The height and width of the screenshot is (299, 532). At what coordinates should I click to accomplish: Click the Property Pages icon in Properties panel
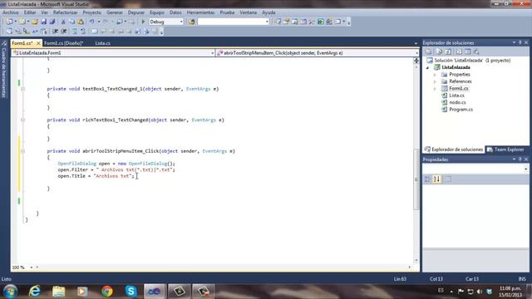(448, 179)
